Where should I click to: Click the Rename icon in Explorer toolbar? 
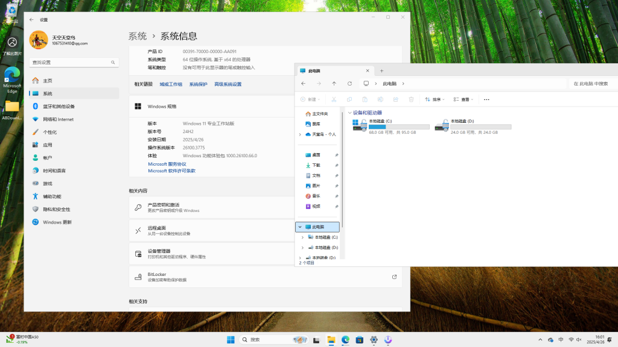[x=380, y=99]
